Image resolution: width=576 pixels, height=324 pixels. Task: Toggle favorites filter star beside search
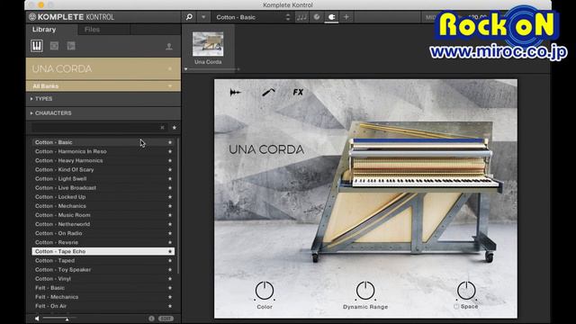[x=175, y=128]
